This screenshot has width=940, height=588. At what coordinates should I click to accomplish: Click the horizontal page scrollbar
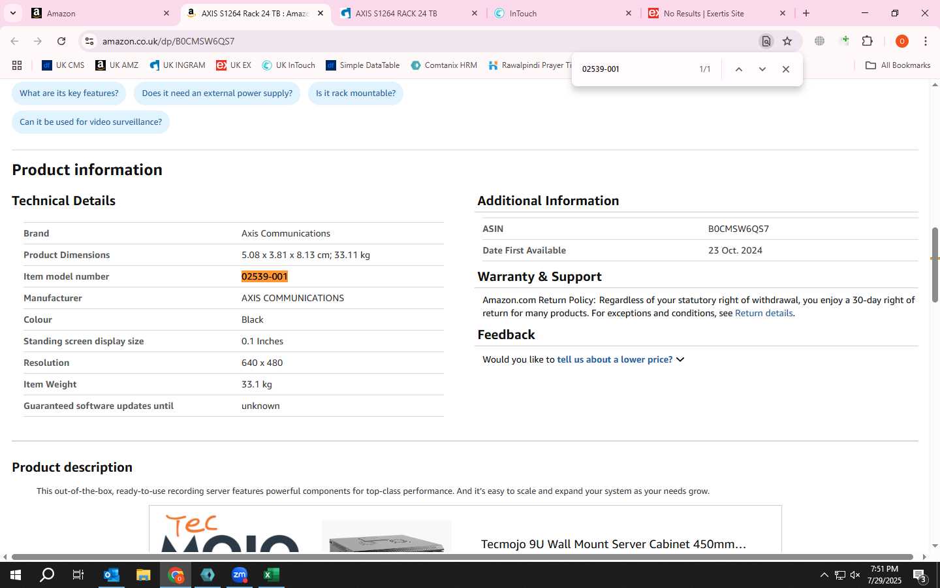click(x=462, y=557)
